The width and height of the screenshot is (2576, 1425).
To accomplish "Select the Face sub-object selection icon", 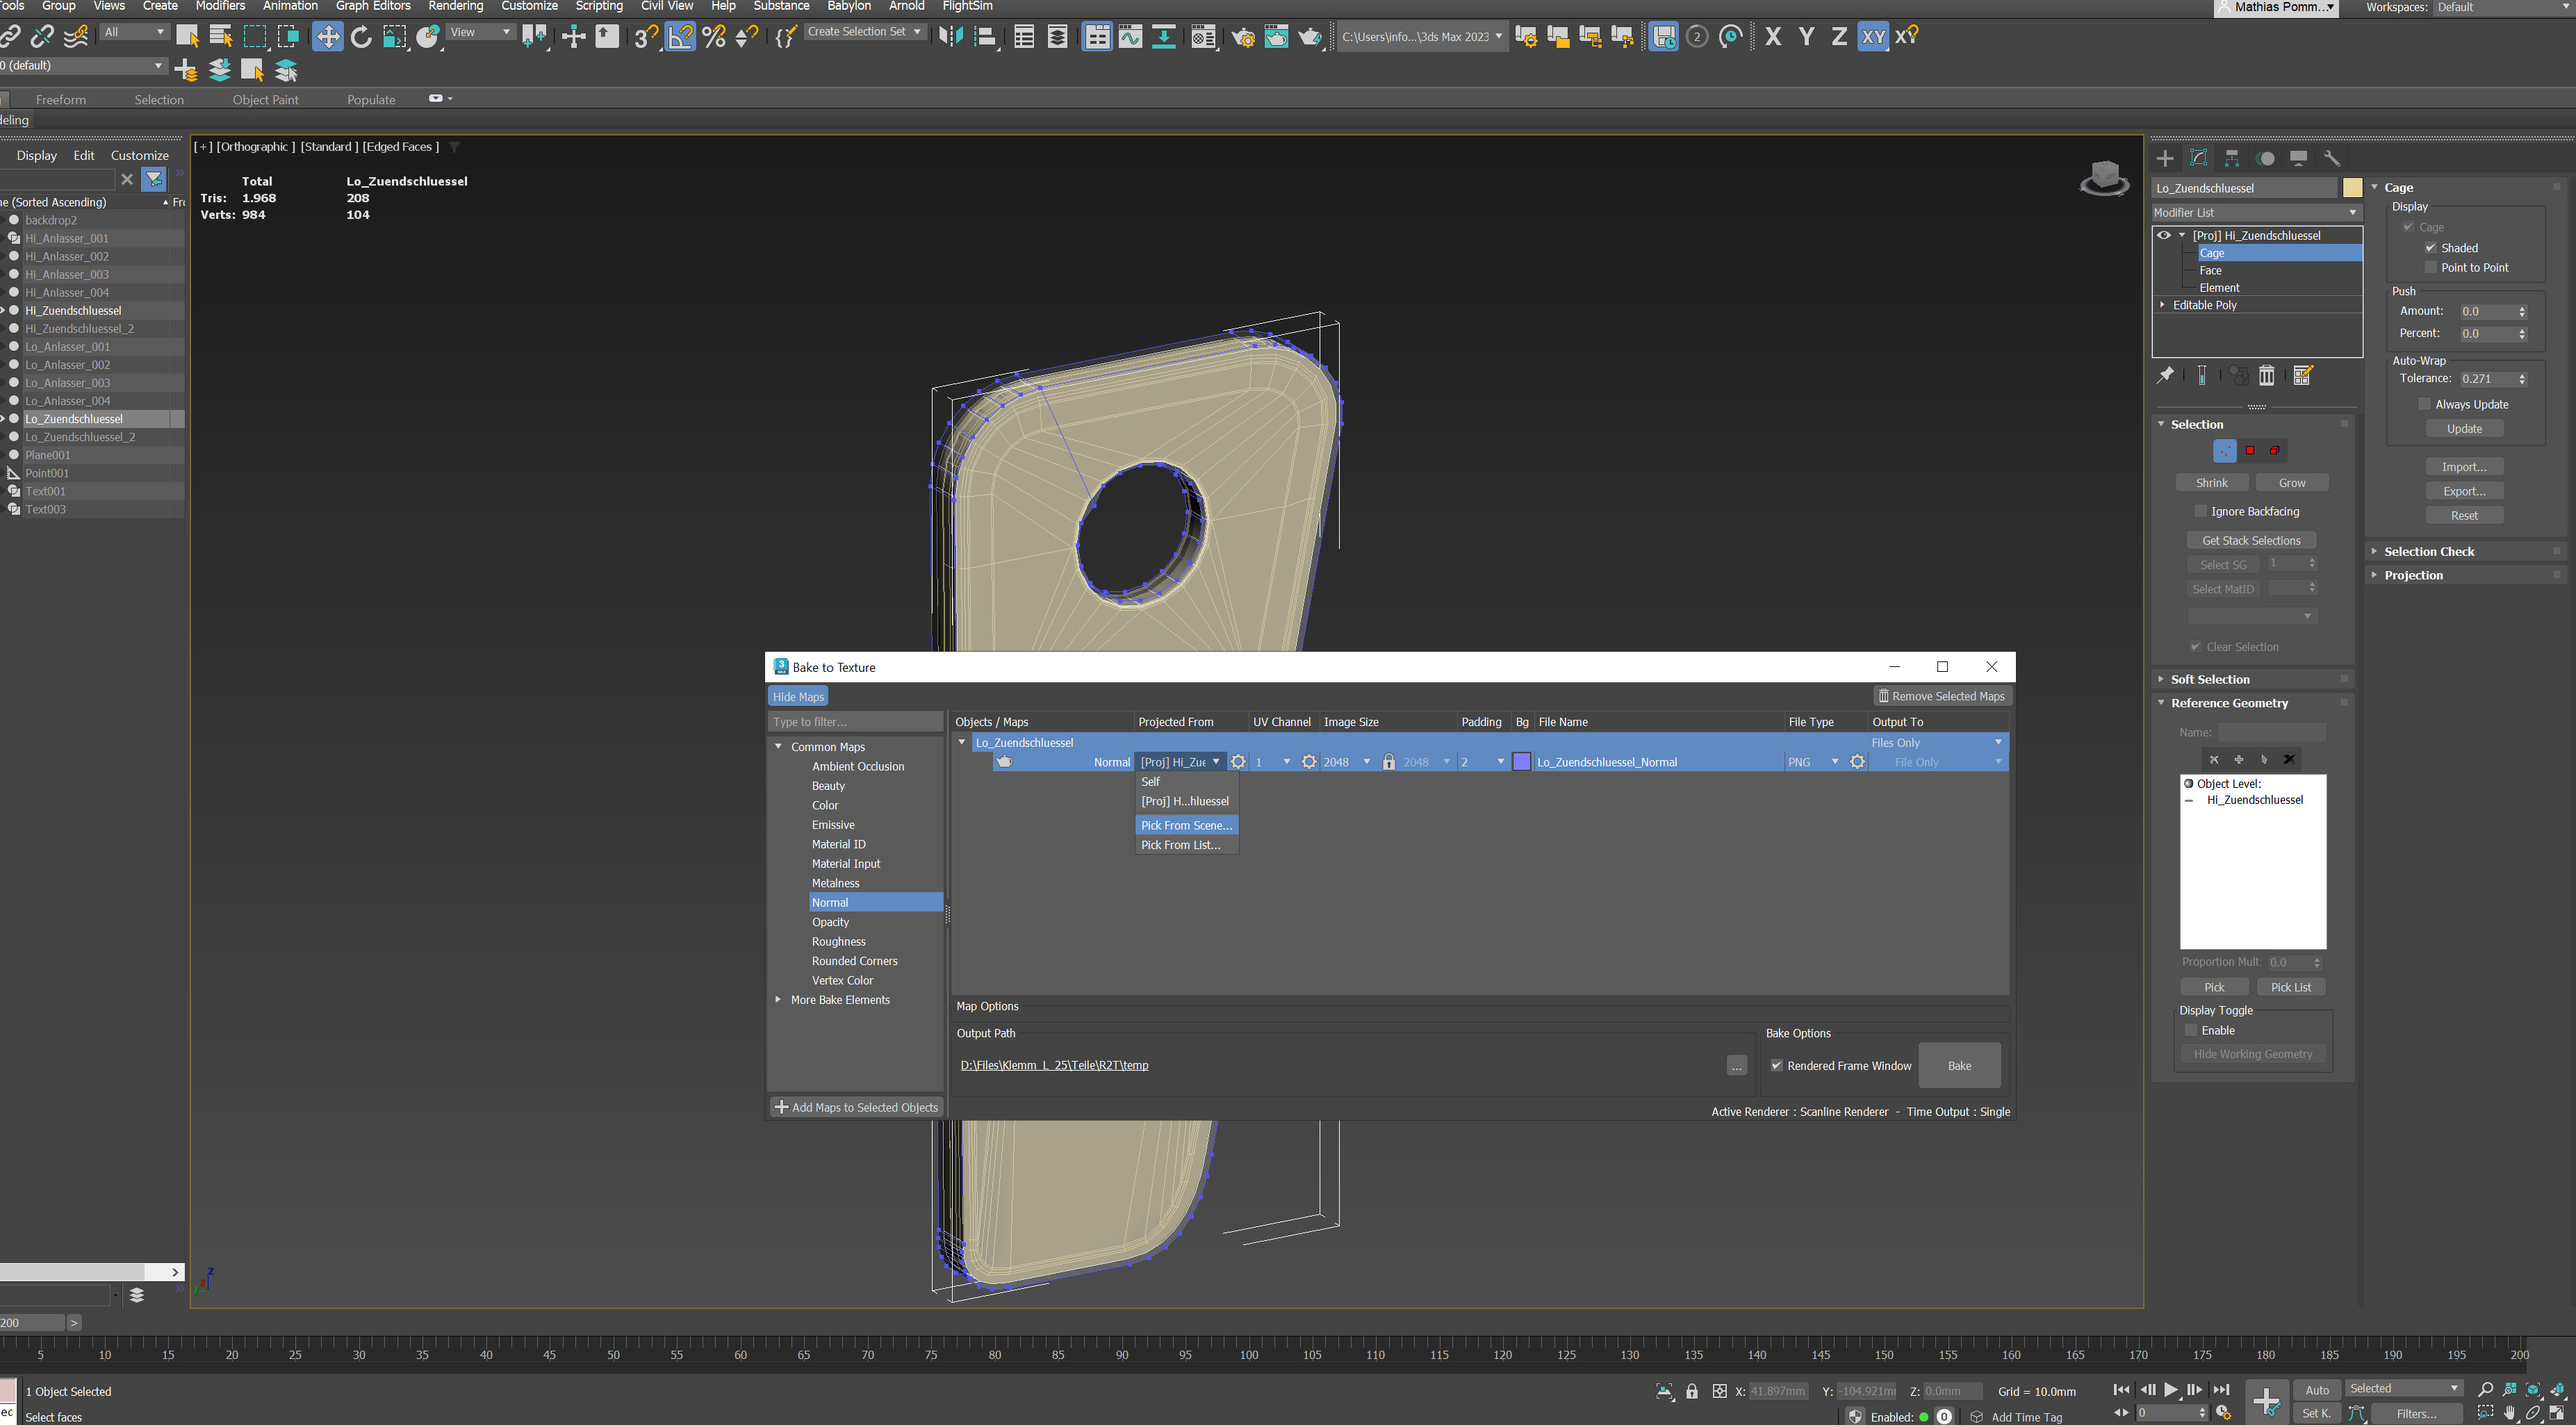I will tap(2250, 451).
